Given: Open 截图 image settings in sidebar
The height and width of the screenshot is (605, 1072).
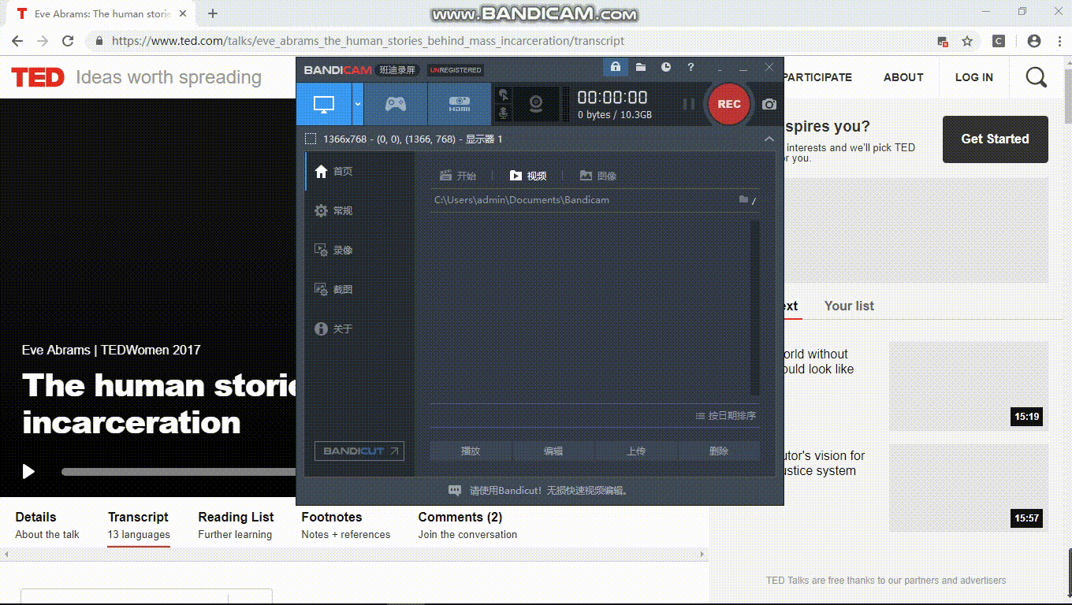Looking at the screenshot, I should pos(334,290).
